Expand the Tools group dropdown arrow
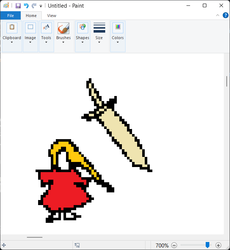 point(46,42)
